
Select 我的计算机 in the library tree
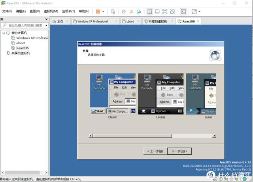tap(19, 33)
